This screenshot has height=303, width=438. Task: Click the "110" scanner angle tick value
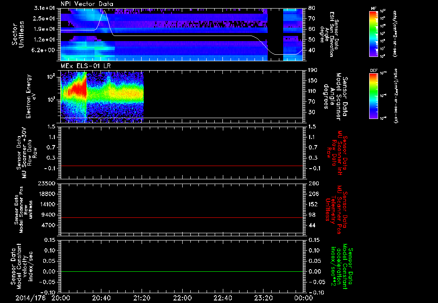click(x=313, y=91)
